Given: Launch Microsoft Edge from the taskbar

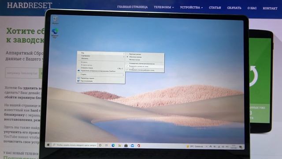Looking at the screenshot, I should point(113,145).
